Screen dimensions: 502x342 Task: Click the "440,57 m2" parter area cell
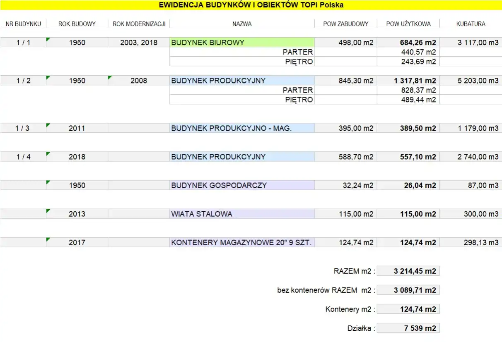point(408,52)
